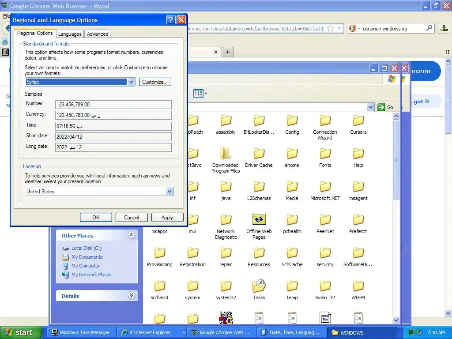The height and width of the screenshot is (339, 452).
Task: Open the Offline Web Pages folder
Action: click(259, 226)
